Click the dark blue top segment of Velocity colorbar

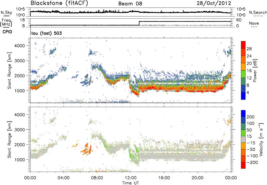243,114
